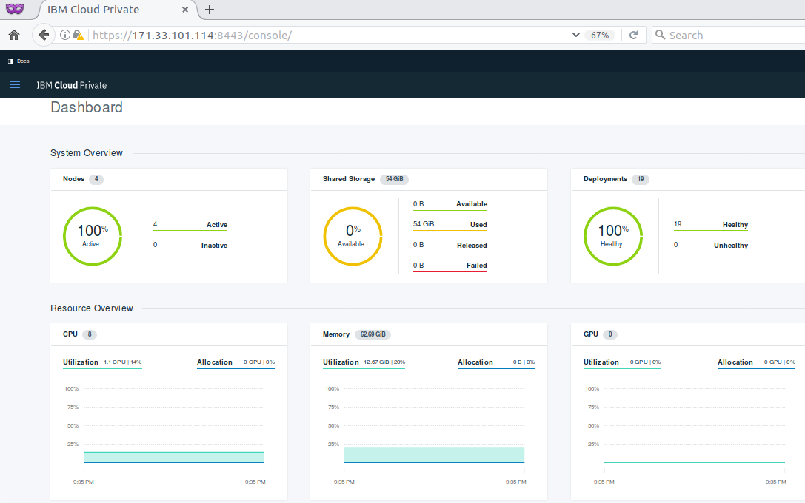Click the Used storage 54 GiB row

[450, 225]
